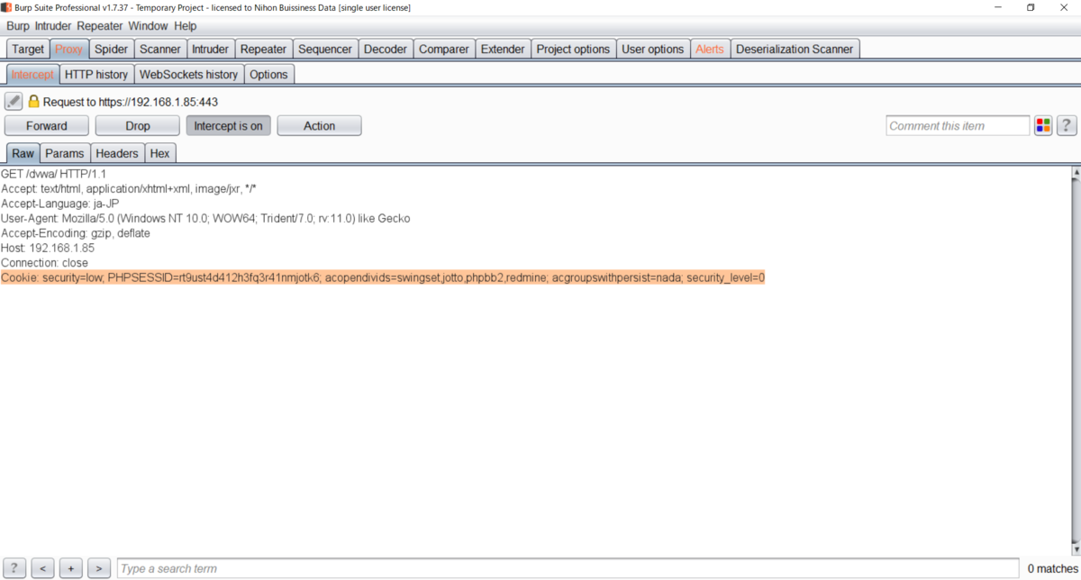Open the Project options tab
1081x580 pixels.
click(x=573, y=49)
